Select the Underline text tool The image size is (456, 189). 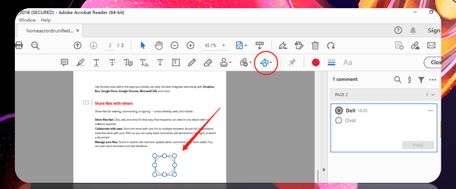tap(96, 62)
